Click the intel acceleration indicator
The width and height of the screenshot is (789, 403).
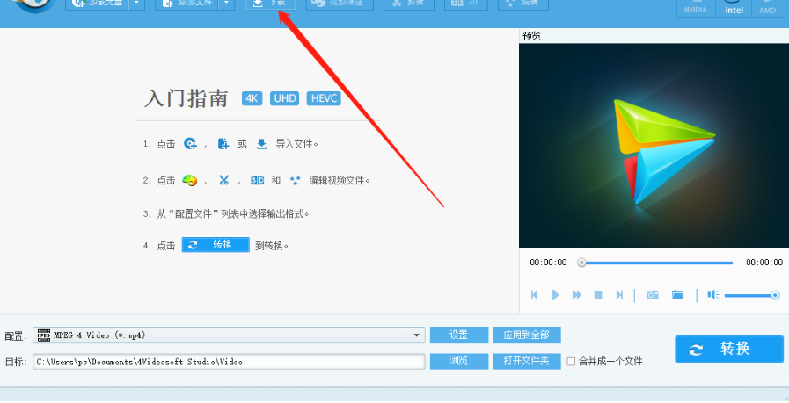click(734, 7)
